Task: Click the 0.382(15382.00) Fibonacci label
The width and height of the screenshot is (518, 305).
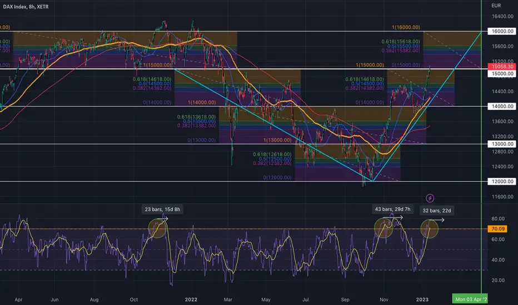Action: coord(400,50)
